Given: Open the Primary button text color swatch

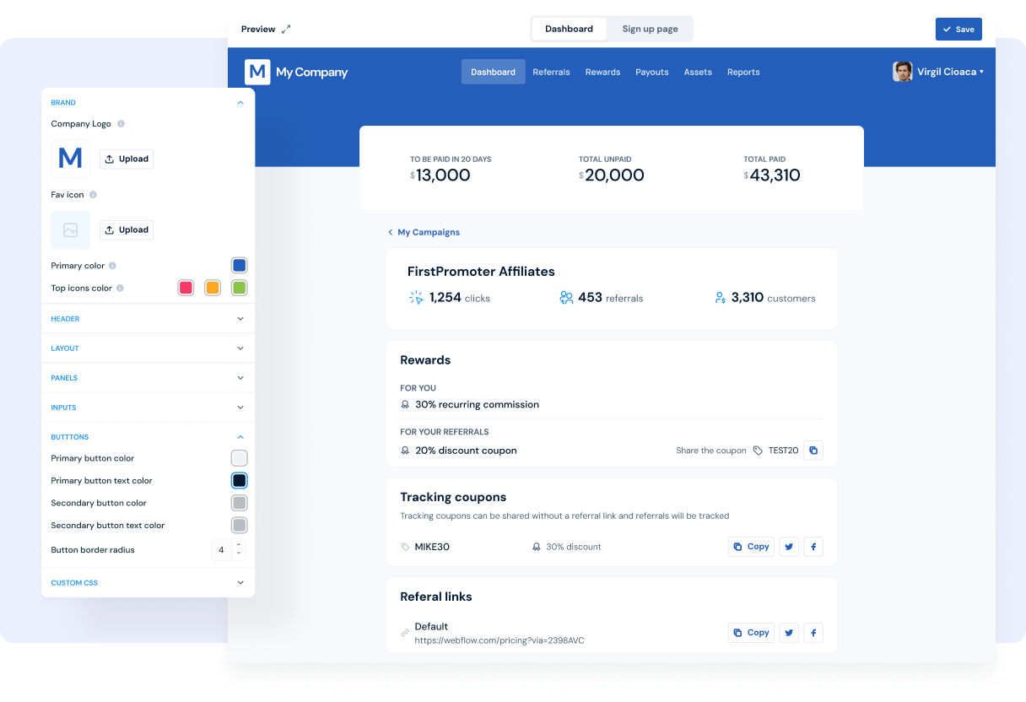Looking at the screenshot, I should coord(240,481).
